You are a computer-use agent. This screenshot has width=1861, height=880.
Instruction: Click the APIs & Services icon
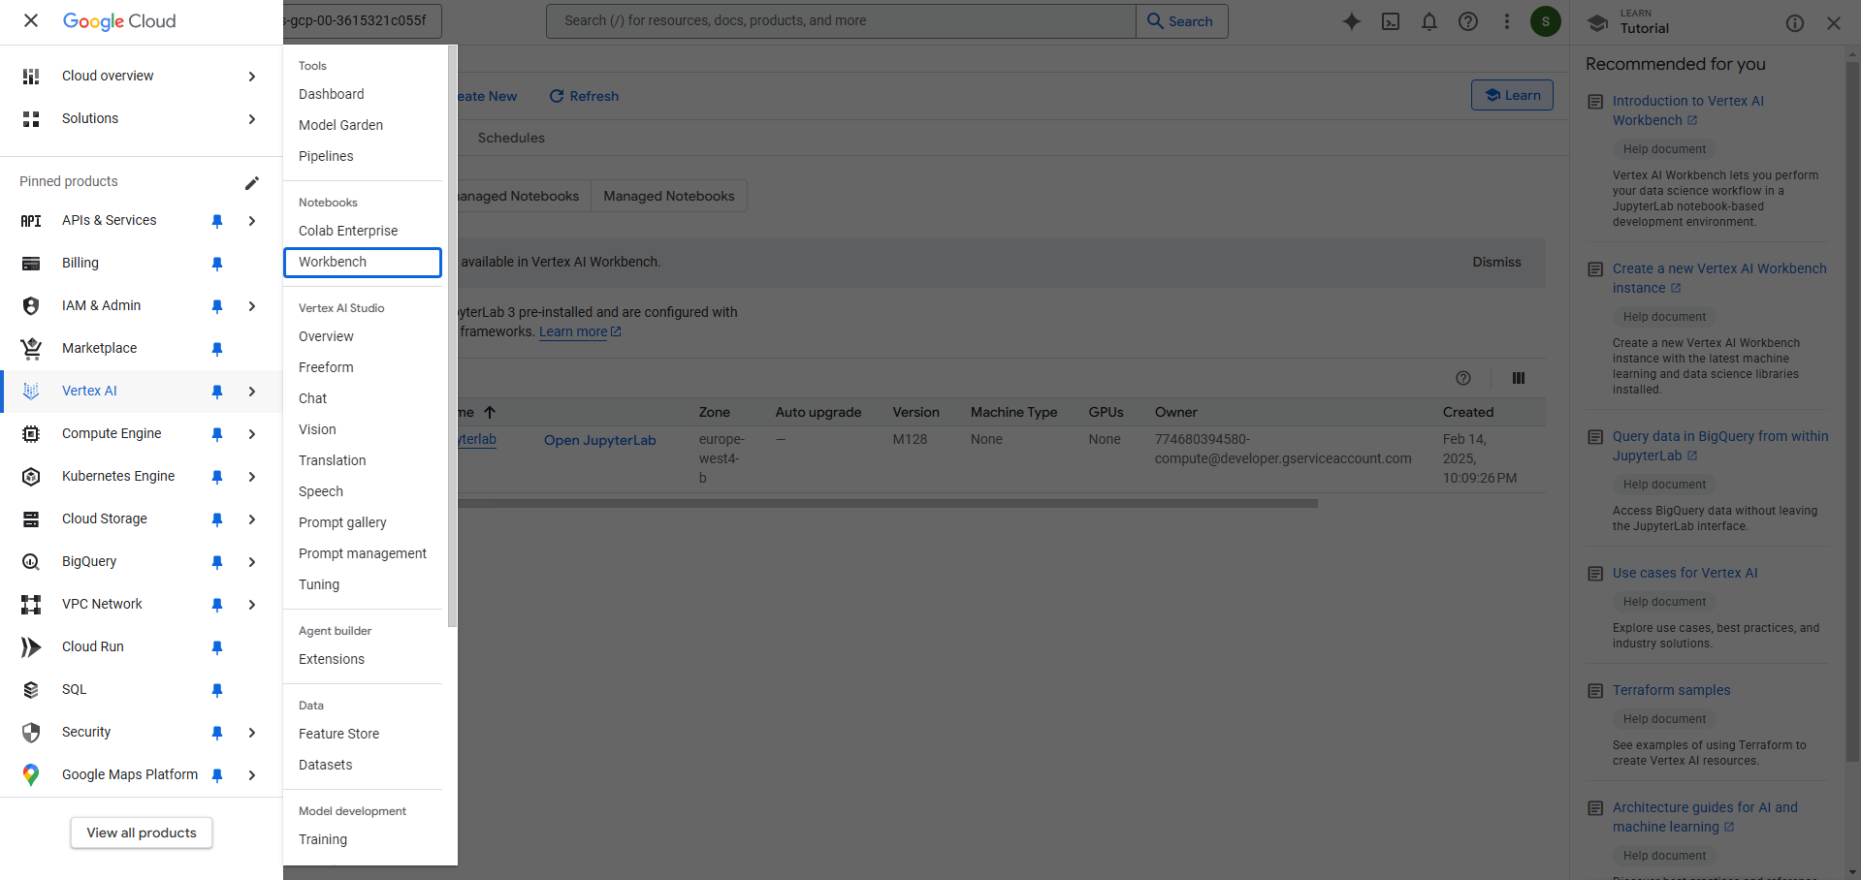(31, 220)
